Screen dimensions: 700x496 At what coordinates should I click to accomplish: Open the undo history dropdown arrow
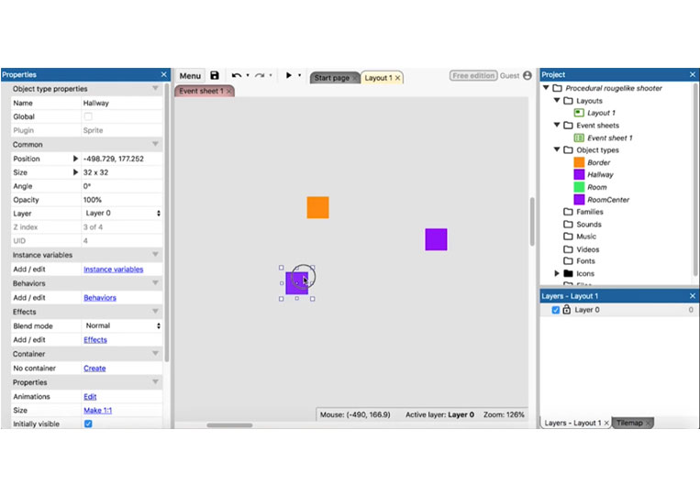[x=248, y=75]
